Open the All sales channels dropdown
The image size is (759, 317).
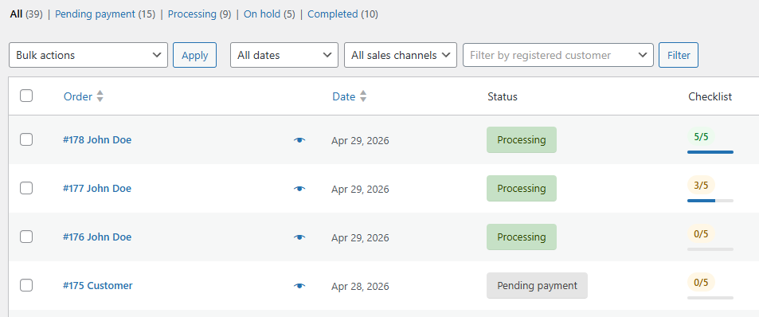pyautogui.click(x=401, y=55)
